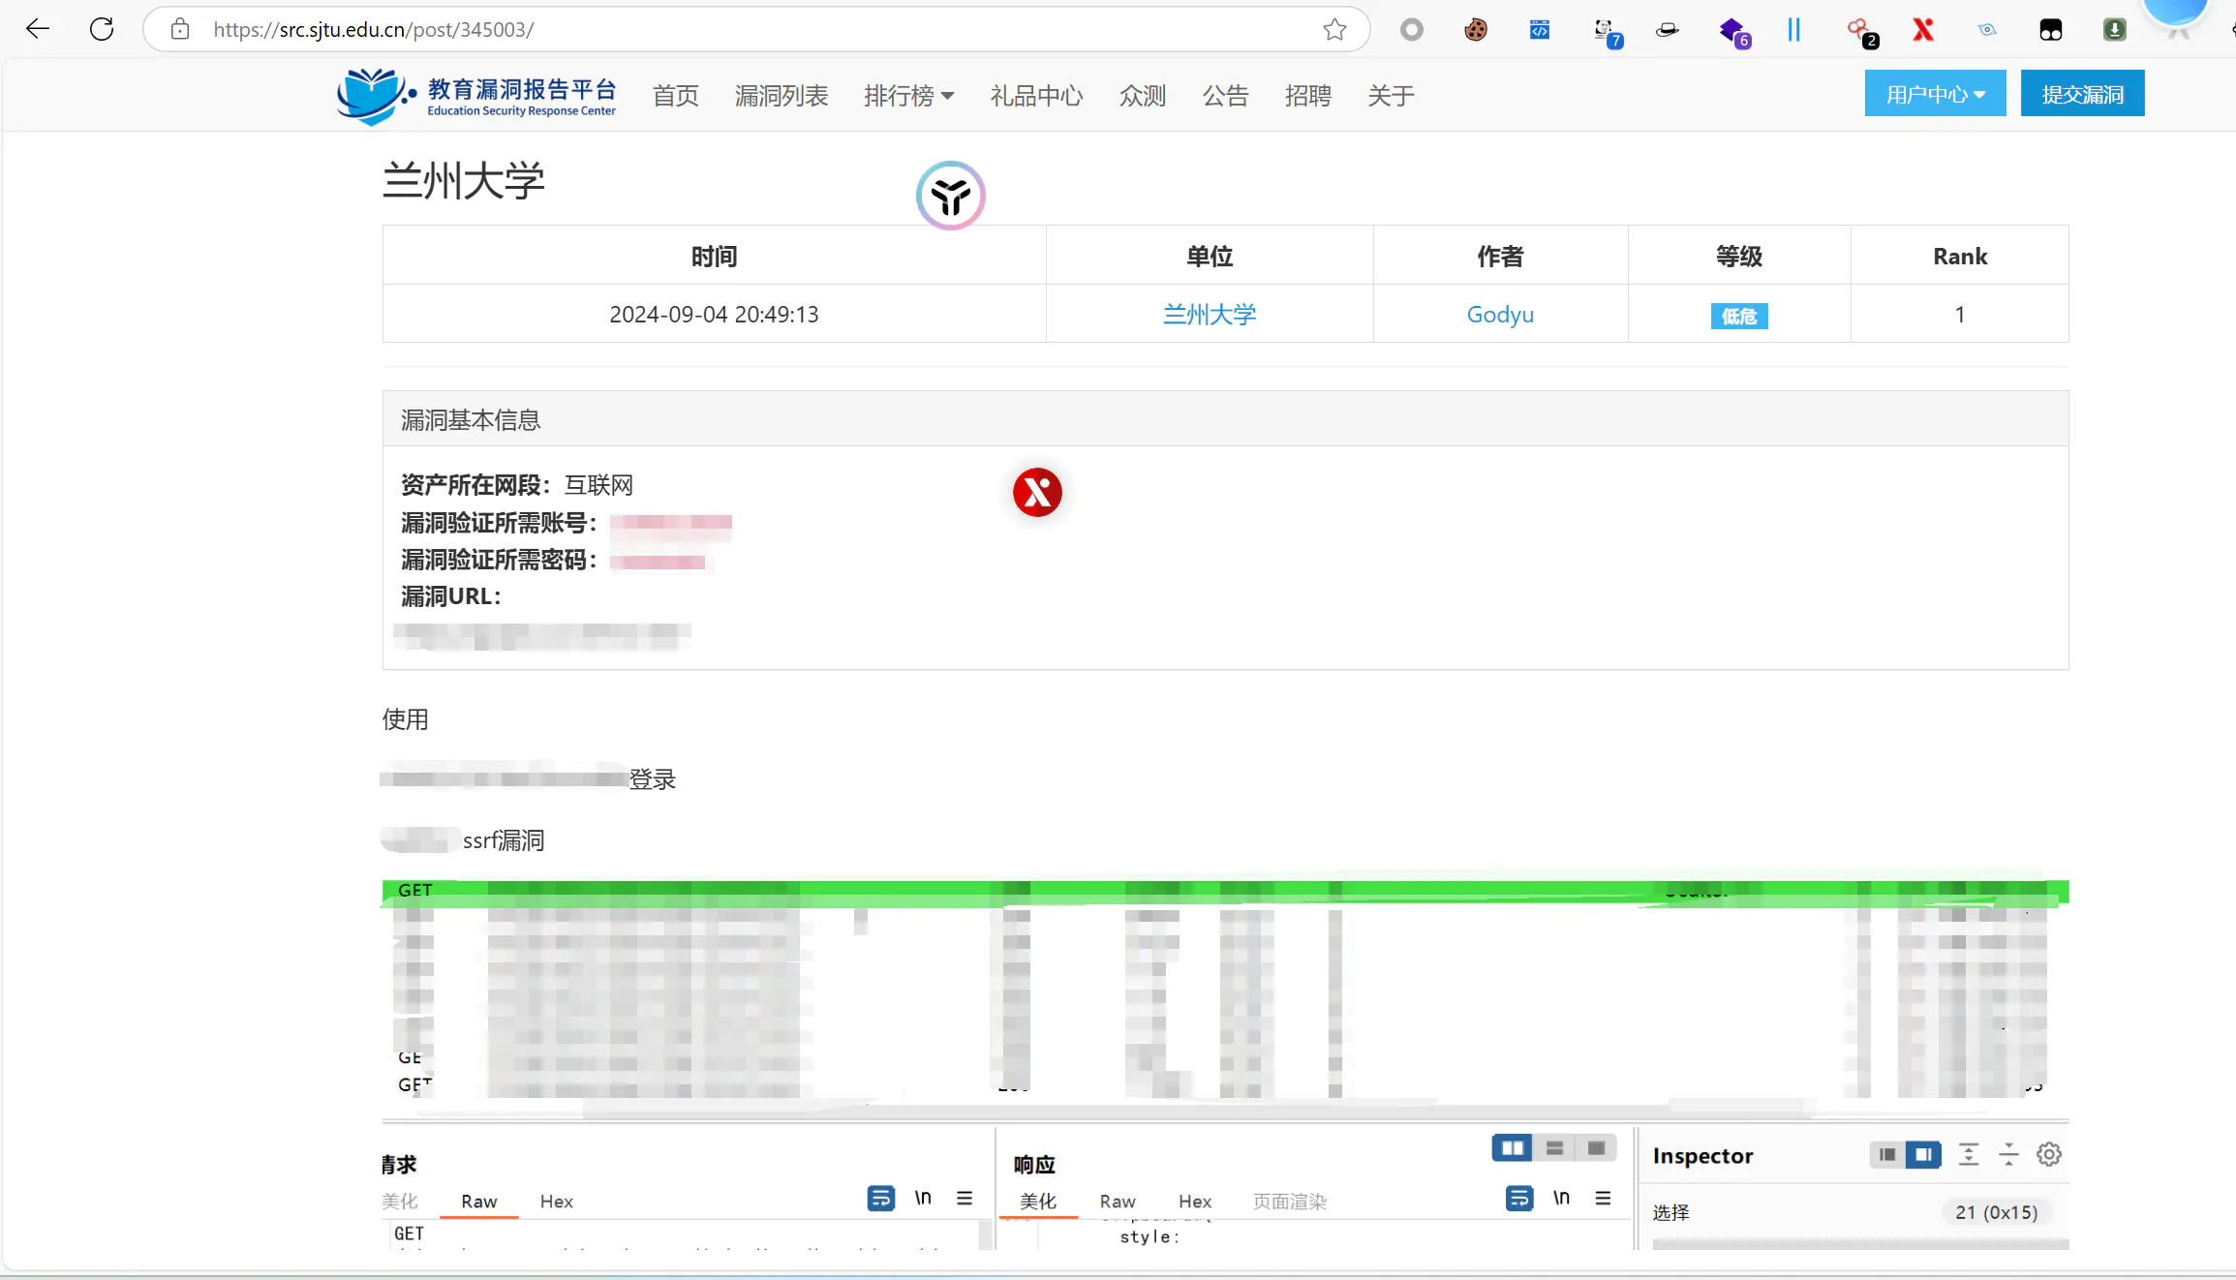Image resolution: width=2236 pixels, height=1280 pixels.
Task: Click the 低危 severity badge
Action: [1739, 316]
